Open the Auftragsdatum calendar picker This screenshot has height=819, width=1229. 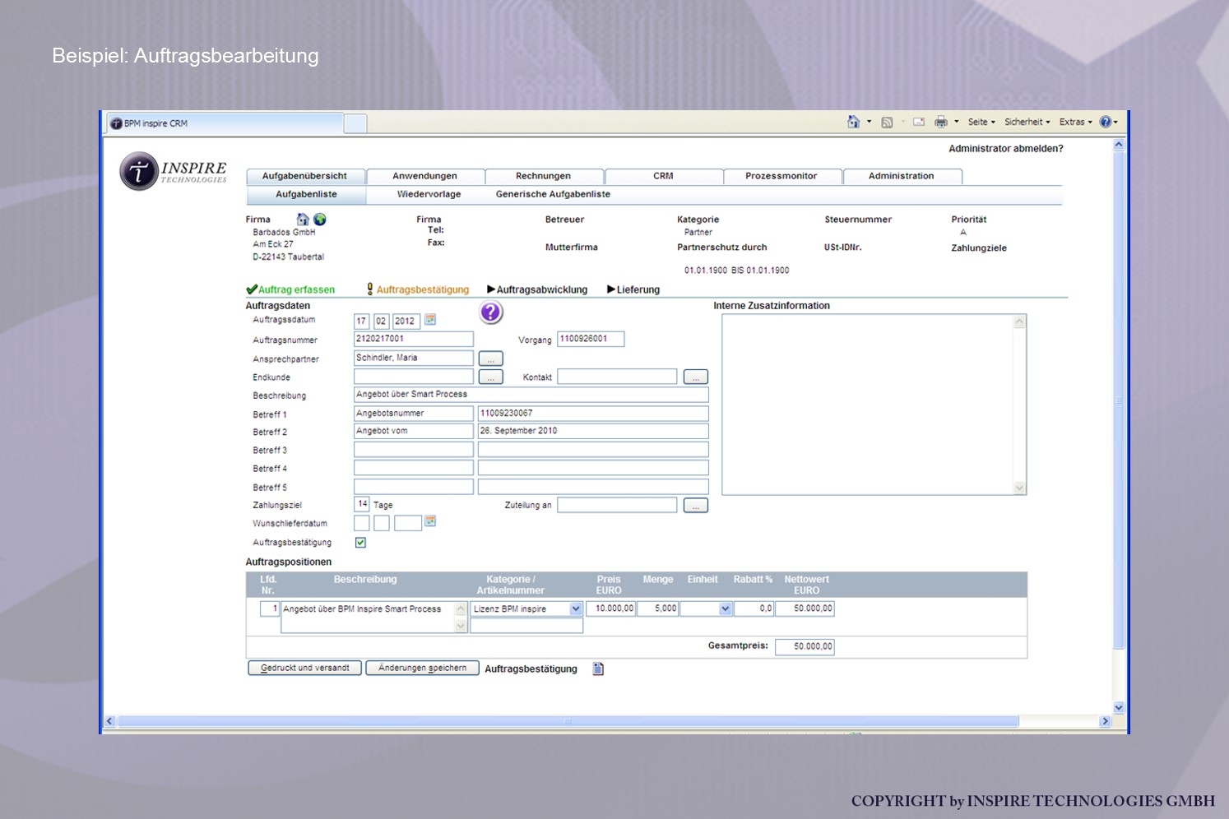[430, 320]
